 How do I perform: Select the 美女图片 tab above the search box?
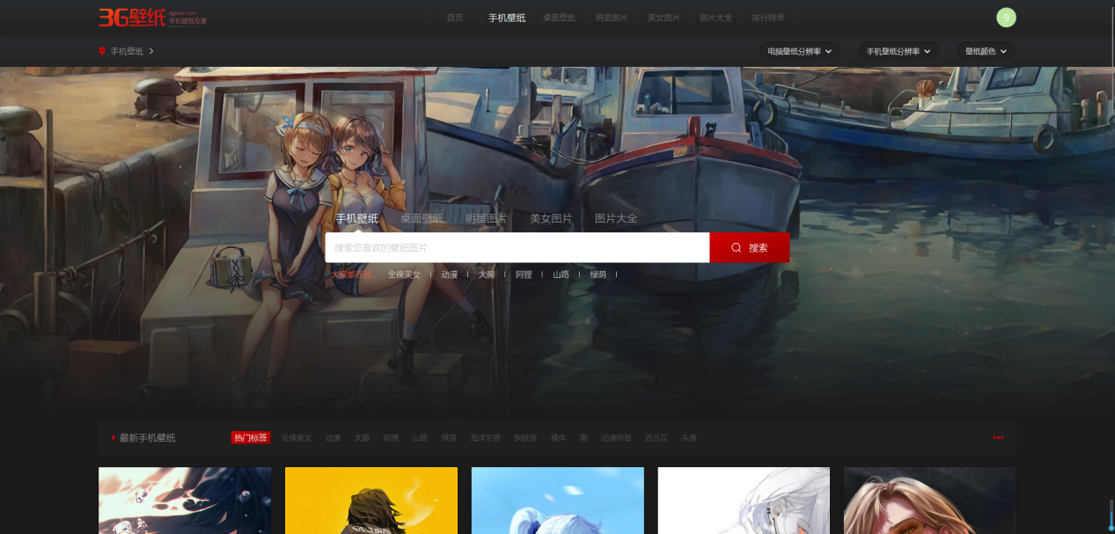tap(551, 218)
